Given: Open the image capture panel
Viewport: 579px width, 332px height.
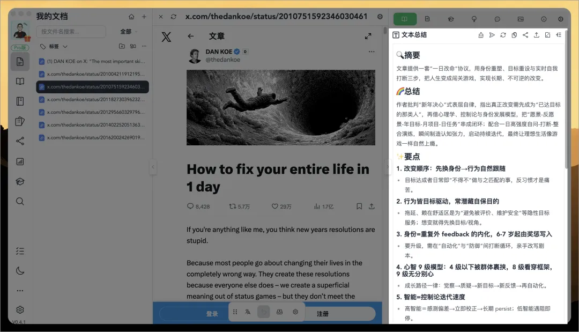Looking at the screenshot, I should click(x=521, y=18).
